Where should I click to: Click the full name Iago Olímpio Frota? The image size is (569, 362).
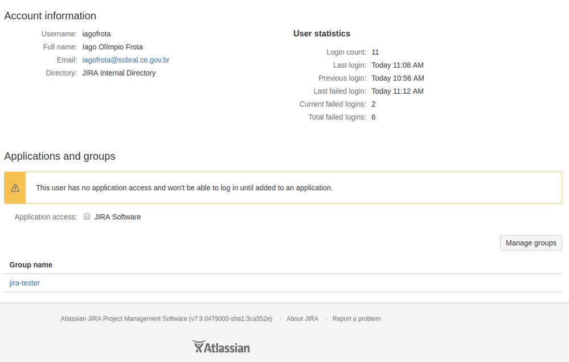pos(112,47)
